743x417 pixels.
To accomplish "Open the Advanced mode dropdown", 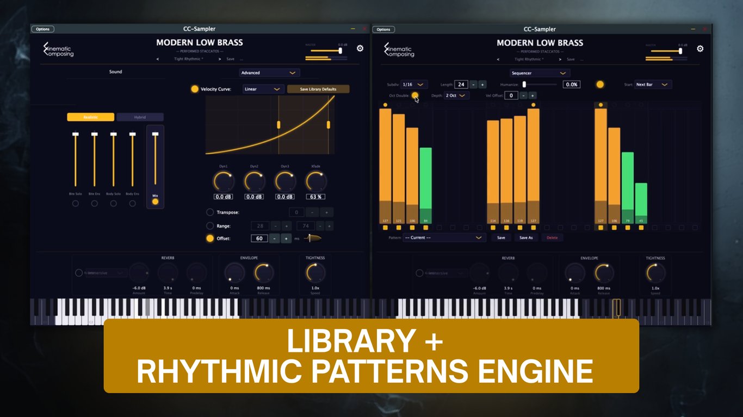I will [269, 72].
